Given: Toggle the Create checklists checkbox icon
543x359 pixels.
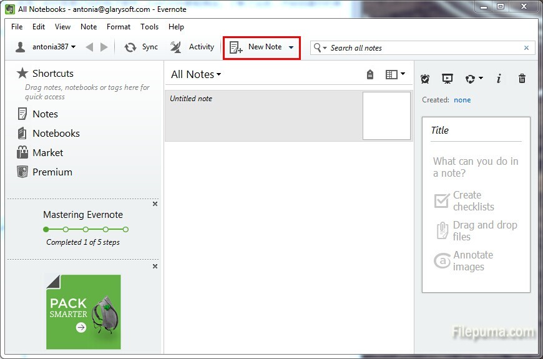Looking at the screenshot, I should (x=442, y=200).
